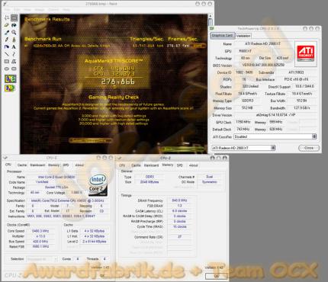Enable the opaque selection option in Paint

10,79
